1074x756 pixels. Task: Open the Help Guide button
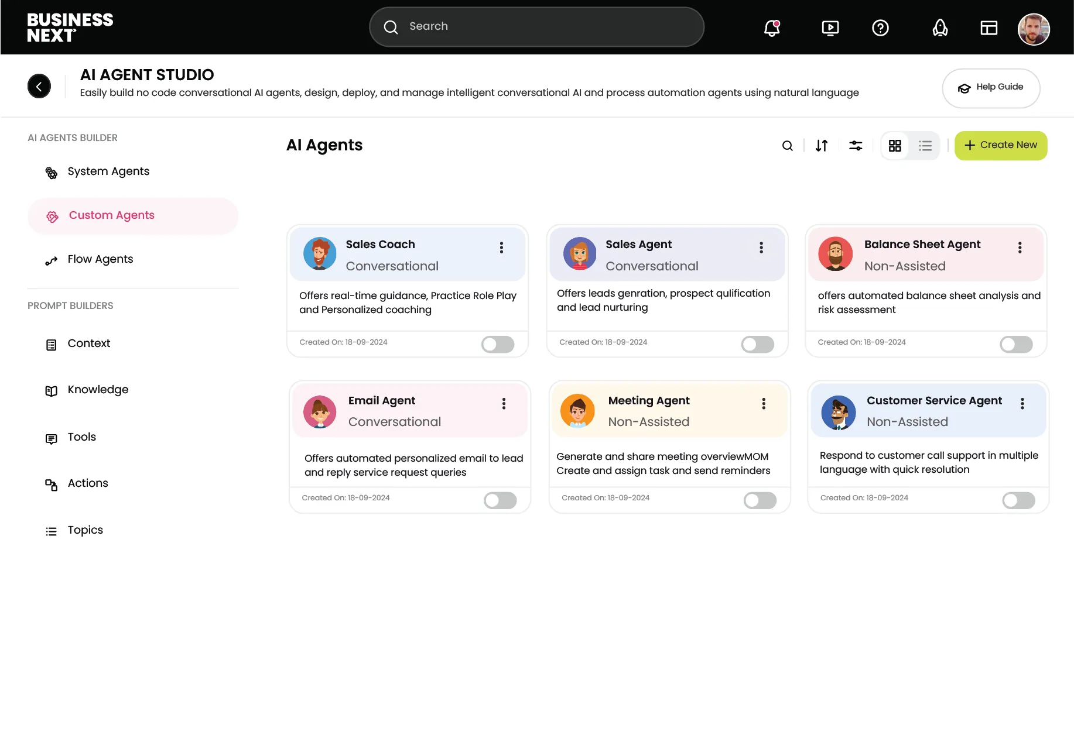991,88
